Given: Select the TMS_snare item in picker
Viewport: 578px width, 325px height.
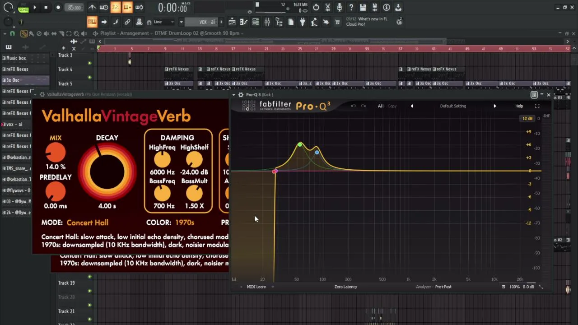Looking at the screenshot, I should [24, 168].
